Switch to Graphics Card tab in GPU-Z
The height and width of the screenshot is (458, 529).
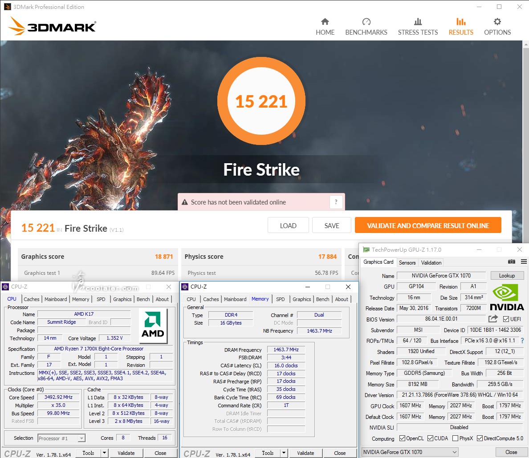coord(378,262)
